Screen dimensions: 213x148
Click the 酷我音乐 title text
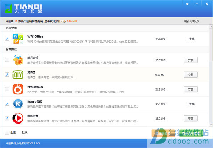click(x=33, y=58)
